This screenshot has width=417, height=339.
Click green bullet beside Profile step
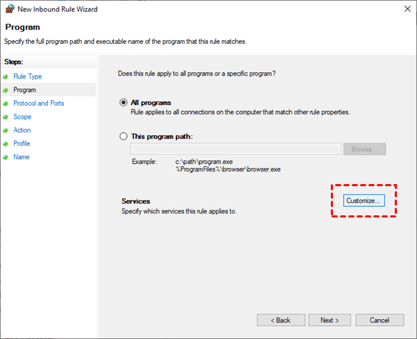6,144
